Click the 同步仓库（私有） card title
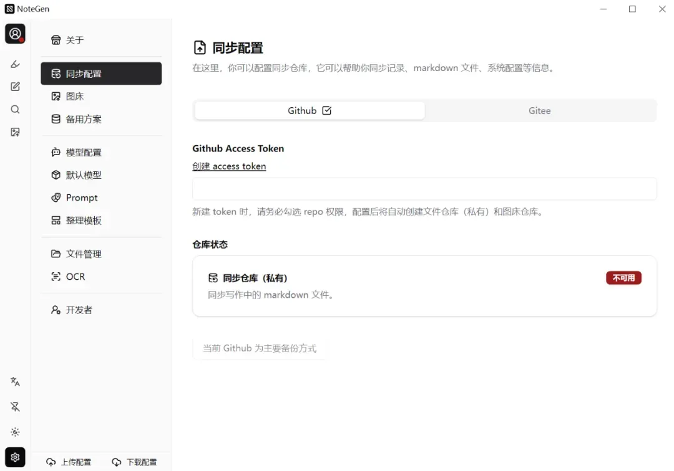Screen dimensions: 674x471 click(x=255, y=278)
